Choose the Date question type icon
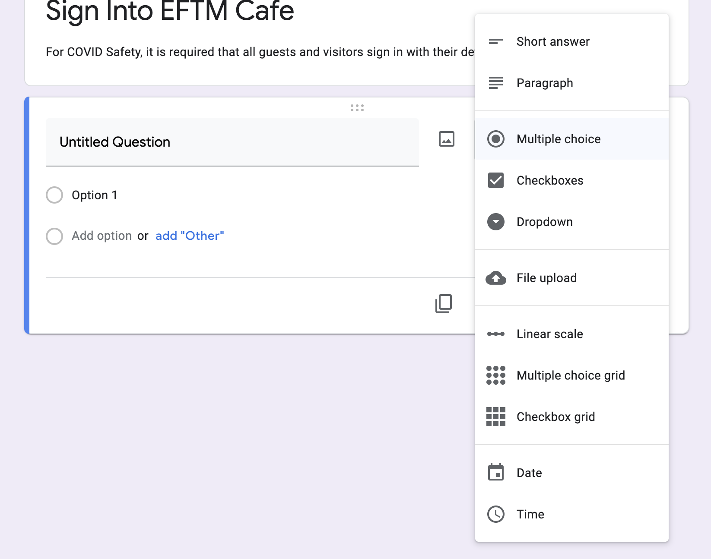Viewport: 711px width, 559px height. (496, 472)
